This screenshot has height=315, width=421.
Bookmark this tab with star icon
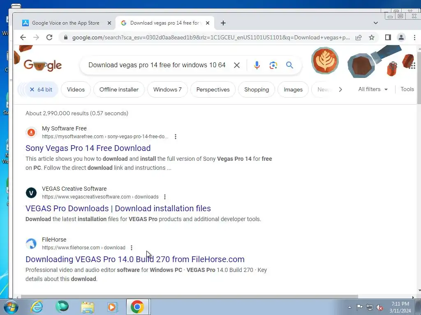tap(372, 37)
